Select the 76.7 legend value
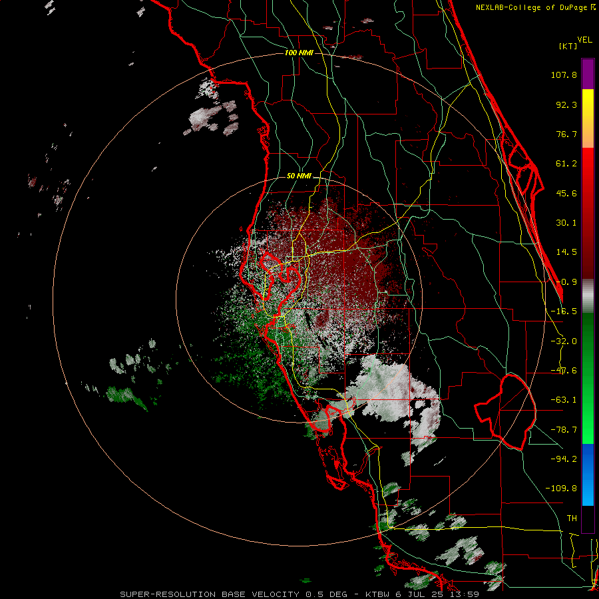 566,134
